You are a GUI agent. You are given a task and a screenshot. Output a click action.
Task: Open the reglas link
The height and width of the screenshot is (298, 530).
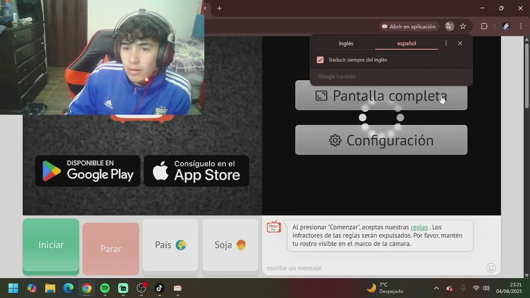(x=419, y=227)
